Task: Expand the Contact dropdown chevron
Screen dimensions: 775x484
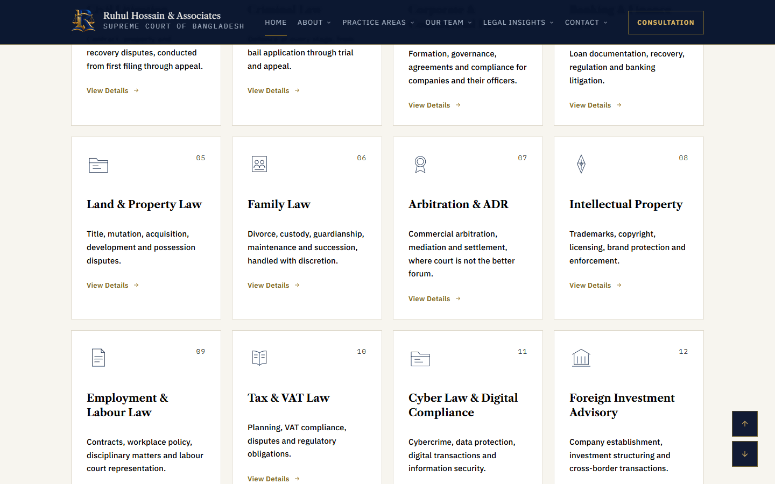Action: click(605, 23)
